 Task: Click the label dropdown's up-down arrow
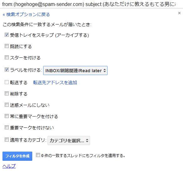pyautogui.click(x=104, y=71)
